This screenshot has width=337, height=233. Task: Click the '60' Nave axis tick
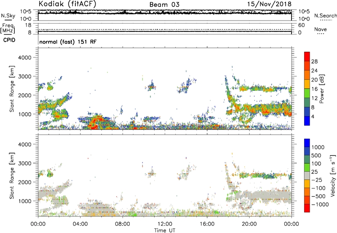302,25
